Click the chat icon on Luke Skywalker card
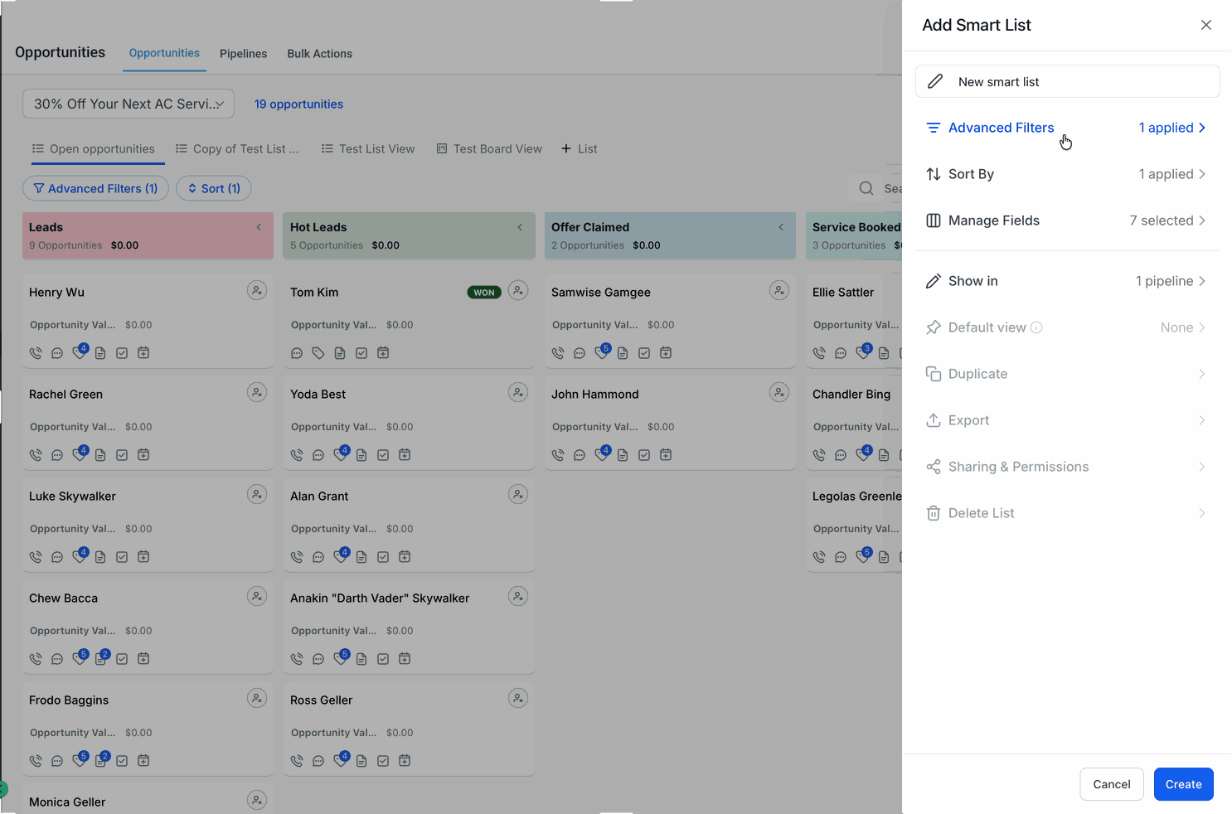The image size is (1232, 814). pos(57,557)
